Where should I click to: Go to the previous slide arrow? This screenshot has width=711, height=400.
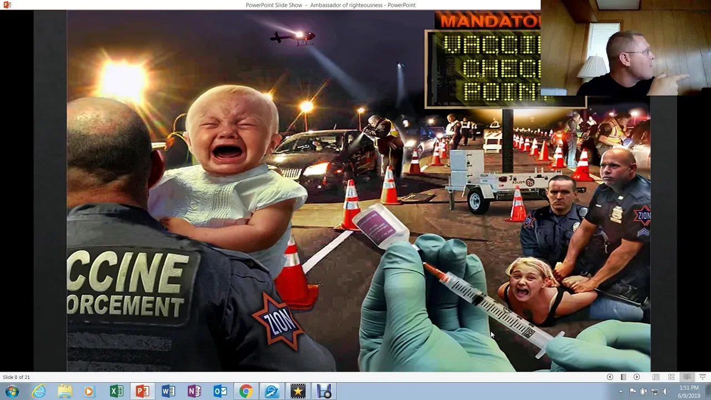(610, 377)
